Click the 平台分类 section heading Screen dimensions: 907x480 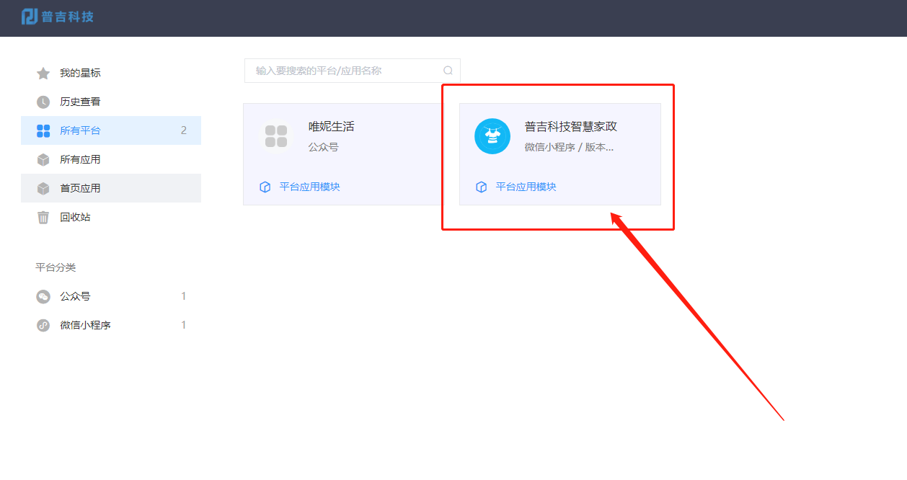[56, 267]
